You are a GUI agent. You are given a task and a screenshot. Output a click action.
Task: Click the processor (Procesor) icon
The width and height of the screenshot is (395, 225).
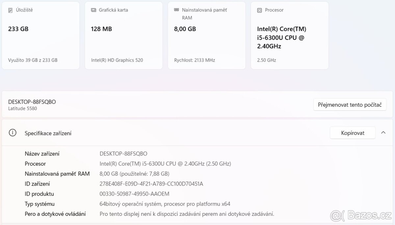coord(259,10)
